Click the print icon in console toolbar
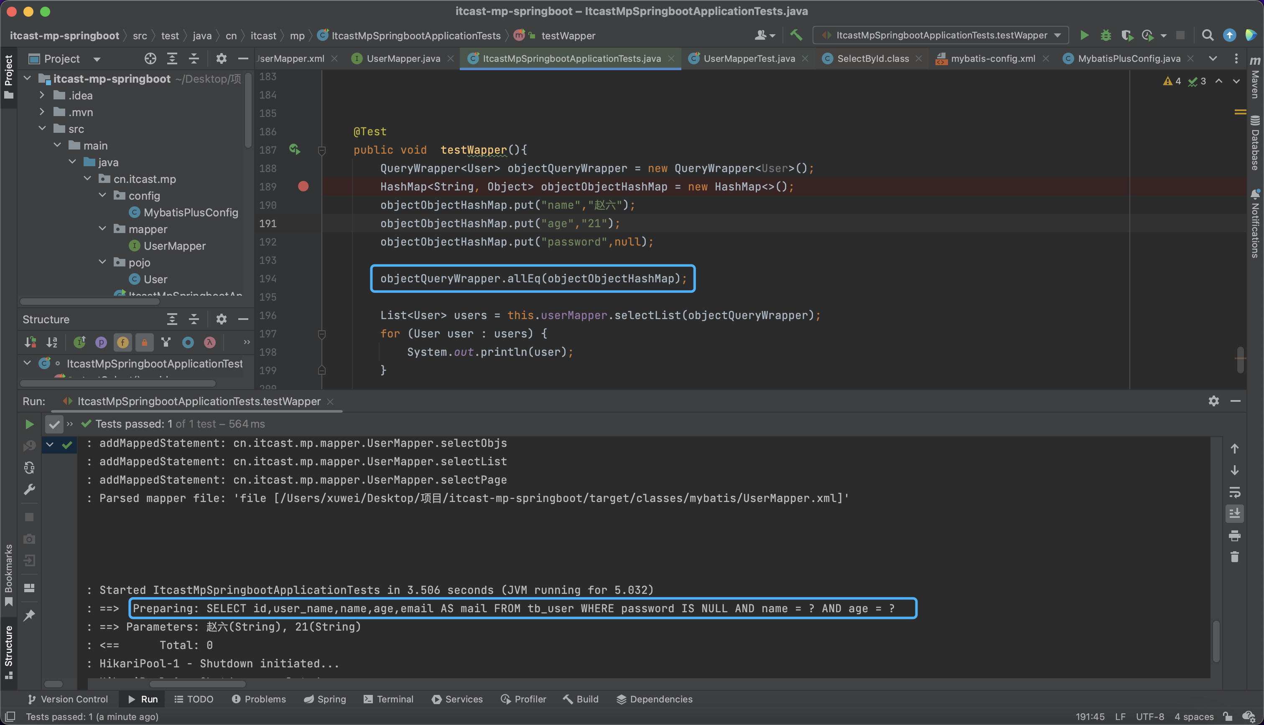 [1235, 536]
